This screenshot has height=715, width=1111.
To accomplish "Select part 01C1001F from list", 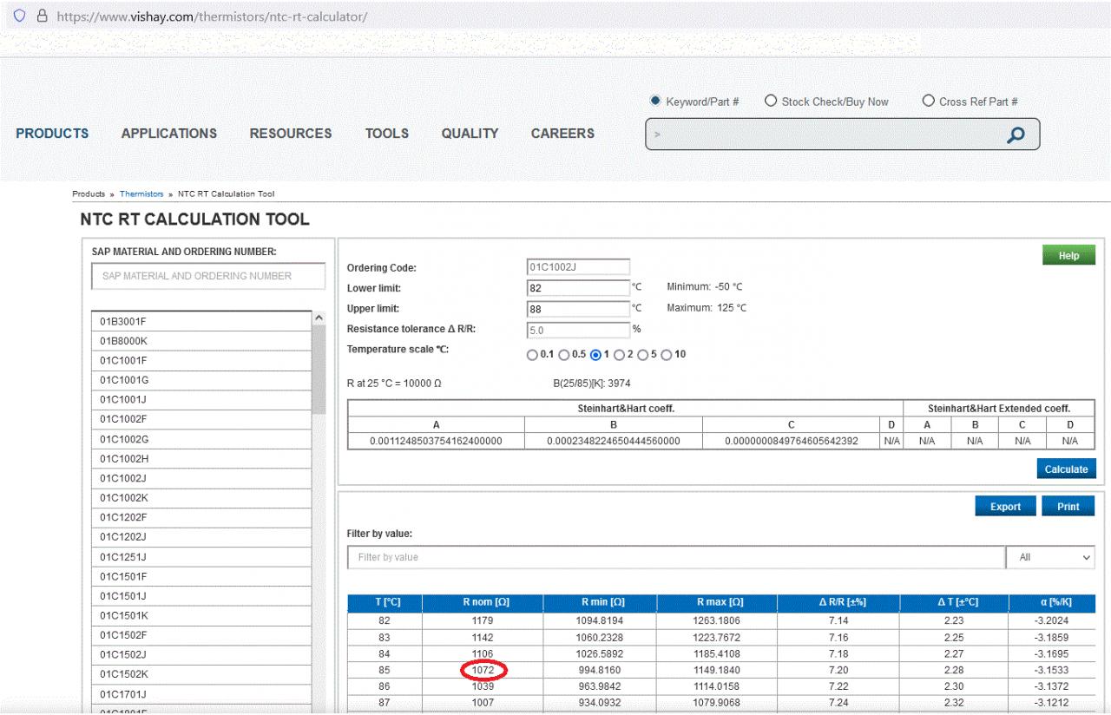I will coord(201,361).
